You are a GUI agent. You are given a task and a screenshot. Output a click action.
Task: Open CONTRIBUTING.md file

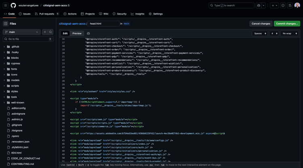(22, 164)
